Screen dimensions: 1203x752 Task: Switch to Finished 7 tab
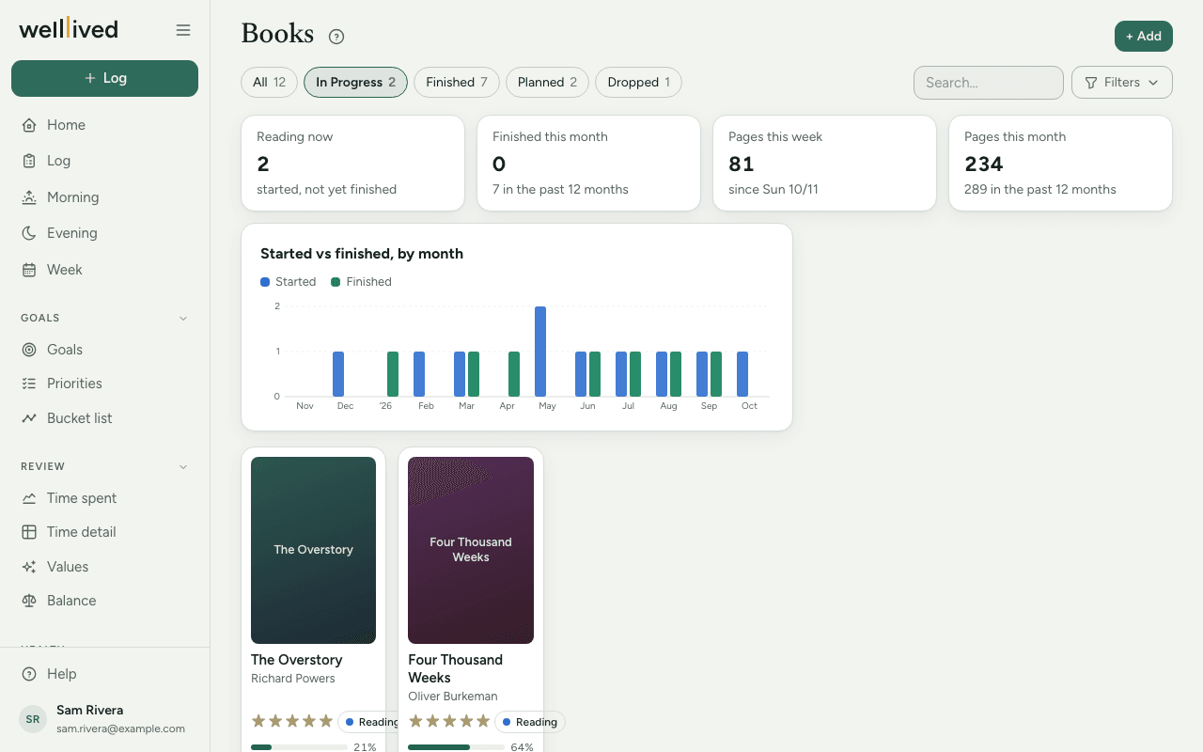tap(457, 83)
